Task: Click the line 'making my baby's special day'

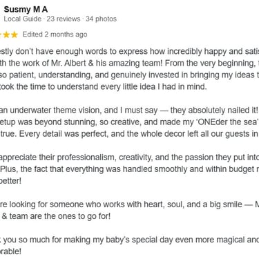Action: click(x=118, y=240)
